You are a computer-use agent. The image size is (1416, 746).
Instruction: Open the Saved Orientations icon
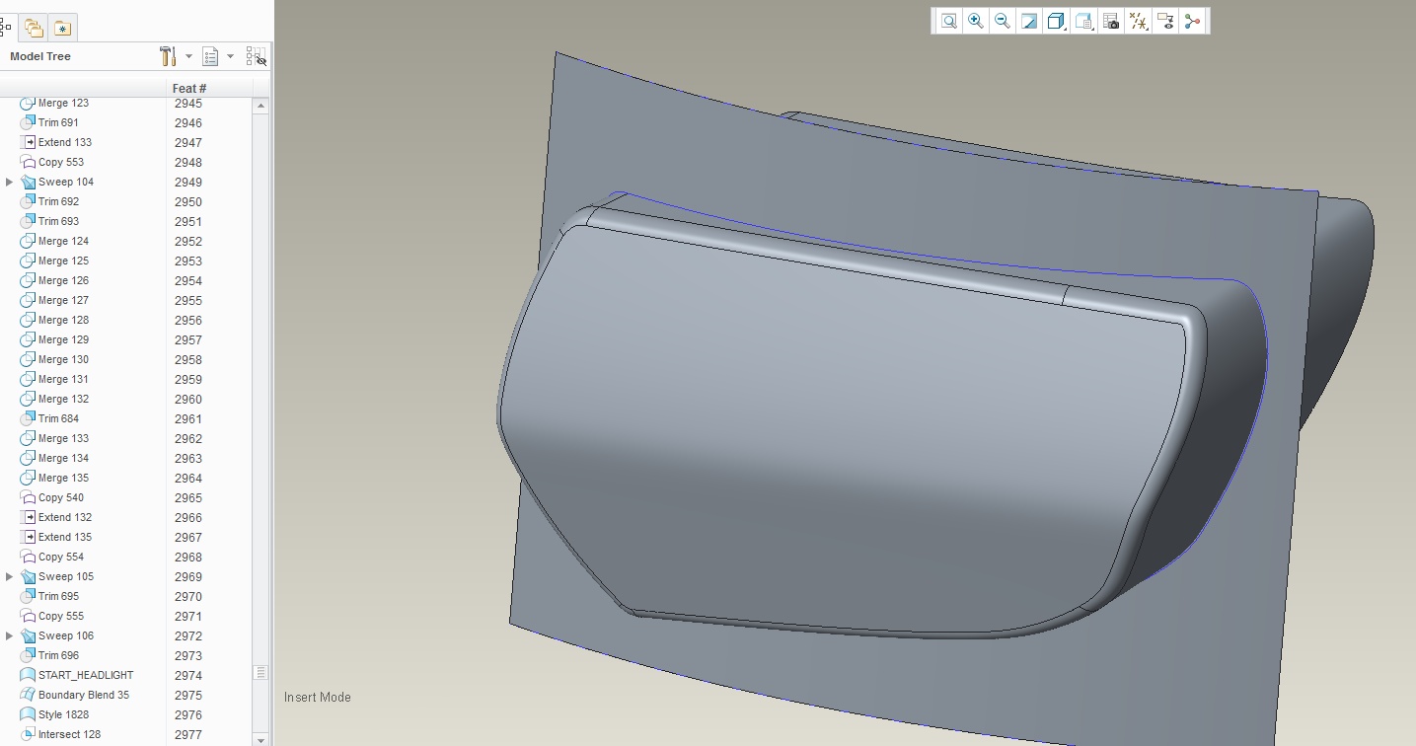coord(1083,21)
